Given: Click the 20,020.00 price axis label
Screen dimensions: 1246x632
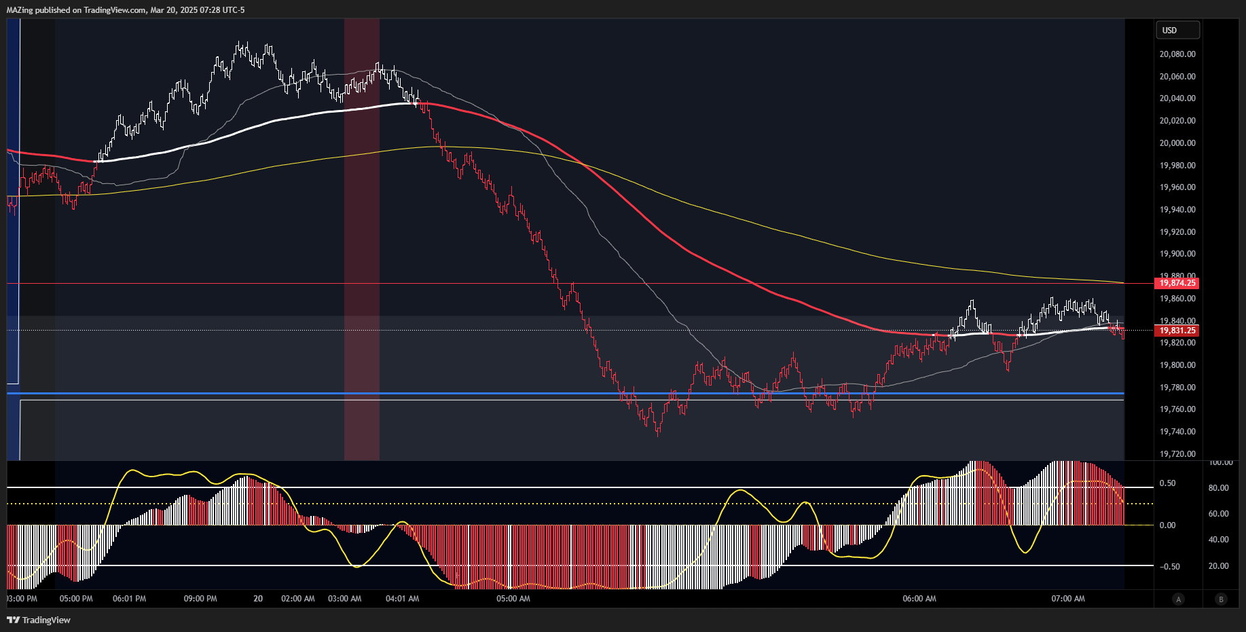Looking at the screenshot, I should [1177, 121].
